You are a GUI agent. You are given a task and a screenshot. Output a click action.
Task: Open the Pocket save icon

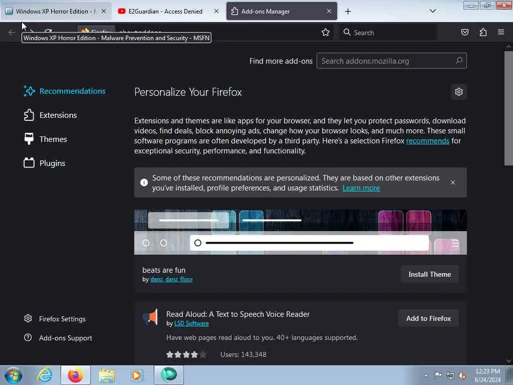464,32
